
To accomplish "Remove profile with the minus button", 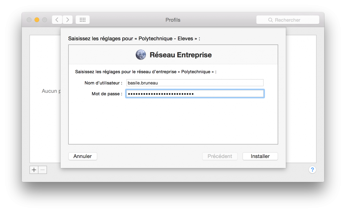I will tap(42, 170).
